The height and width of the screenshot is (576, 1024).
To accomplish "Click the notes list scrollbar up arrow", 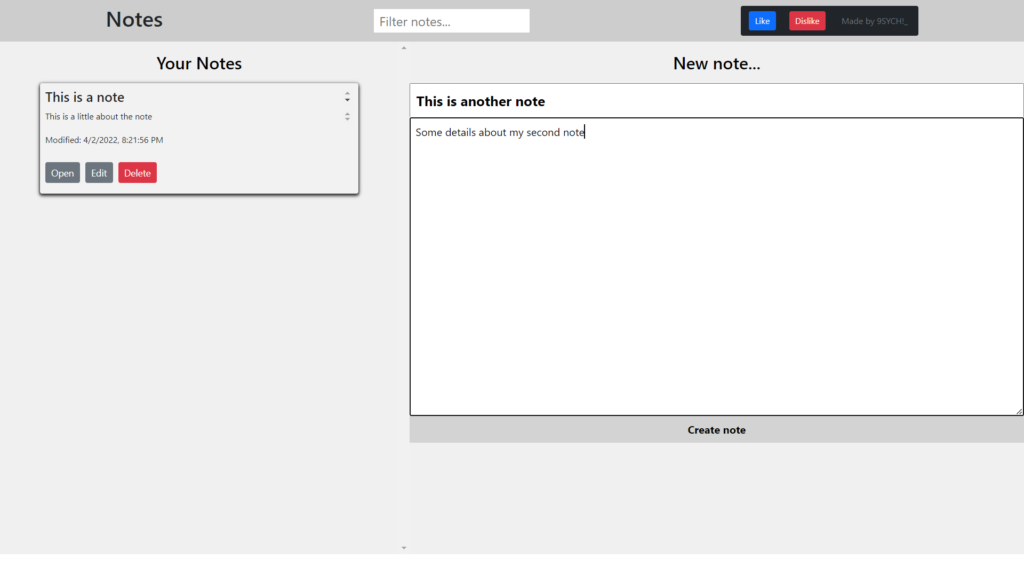I will coord(404,48).
